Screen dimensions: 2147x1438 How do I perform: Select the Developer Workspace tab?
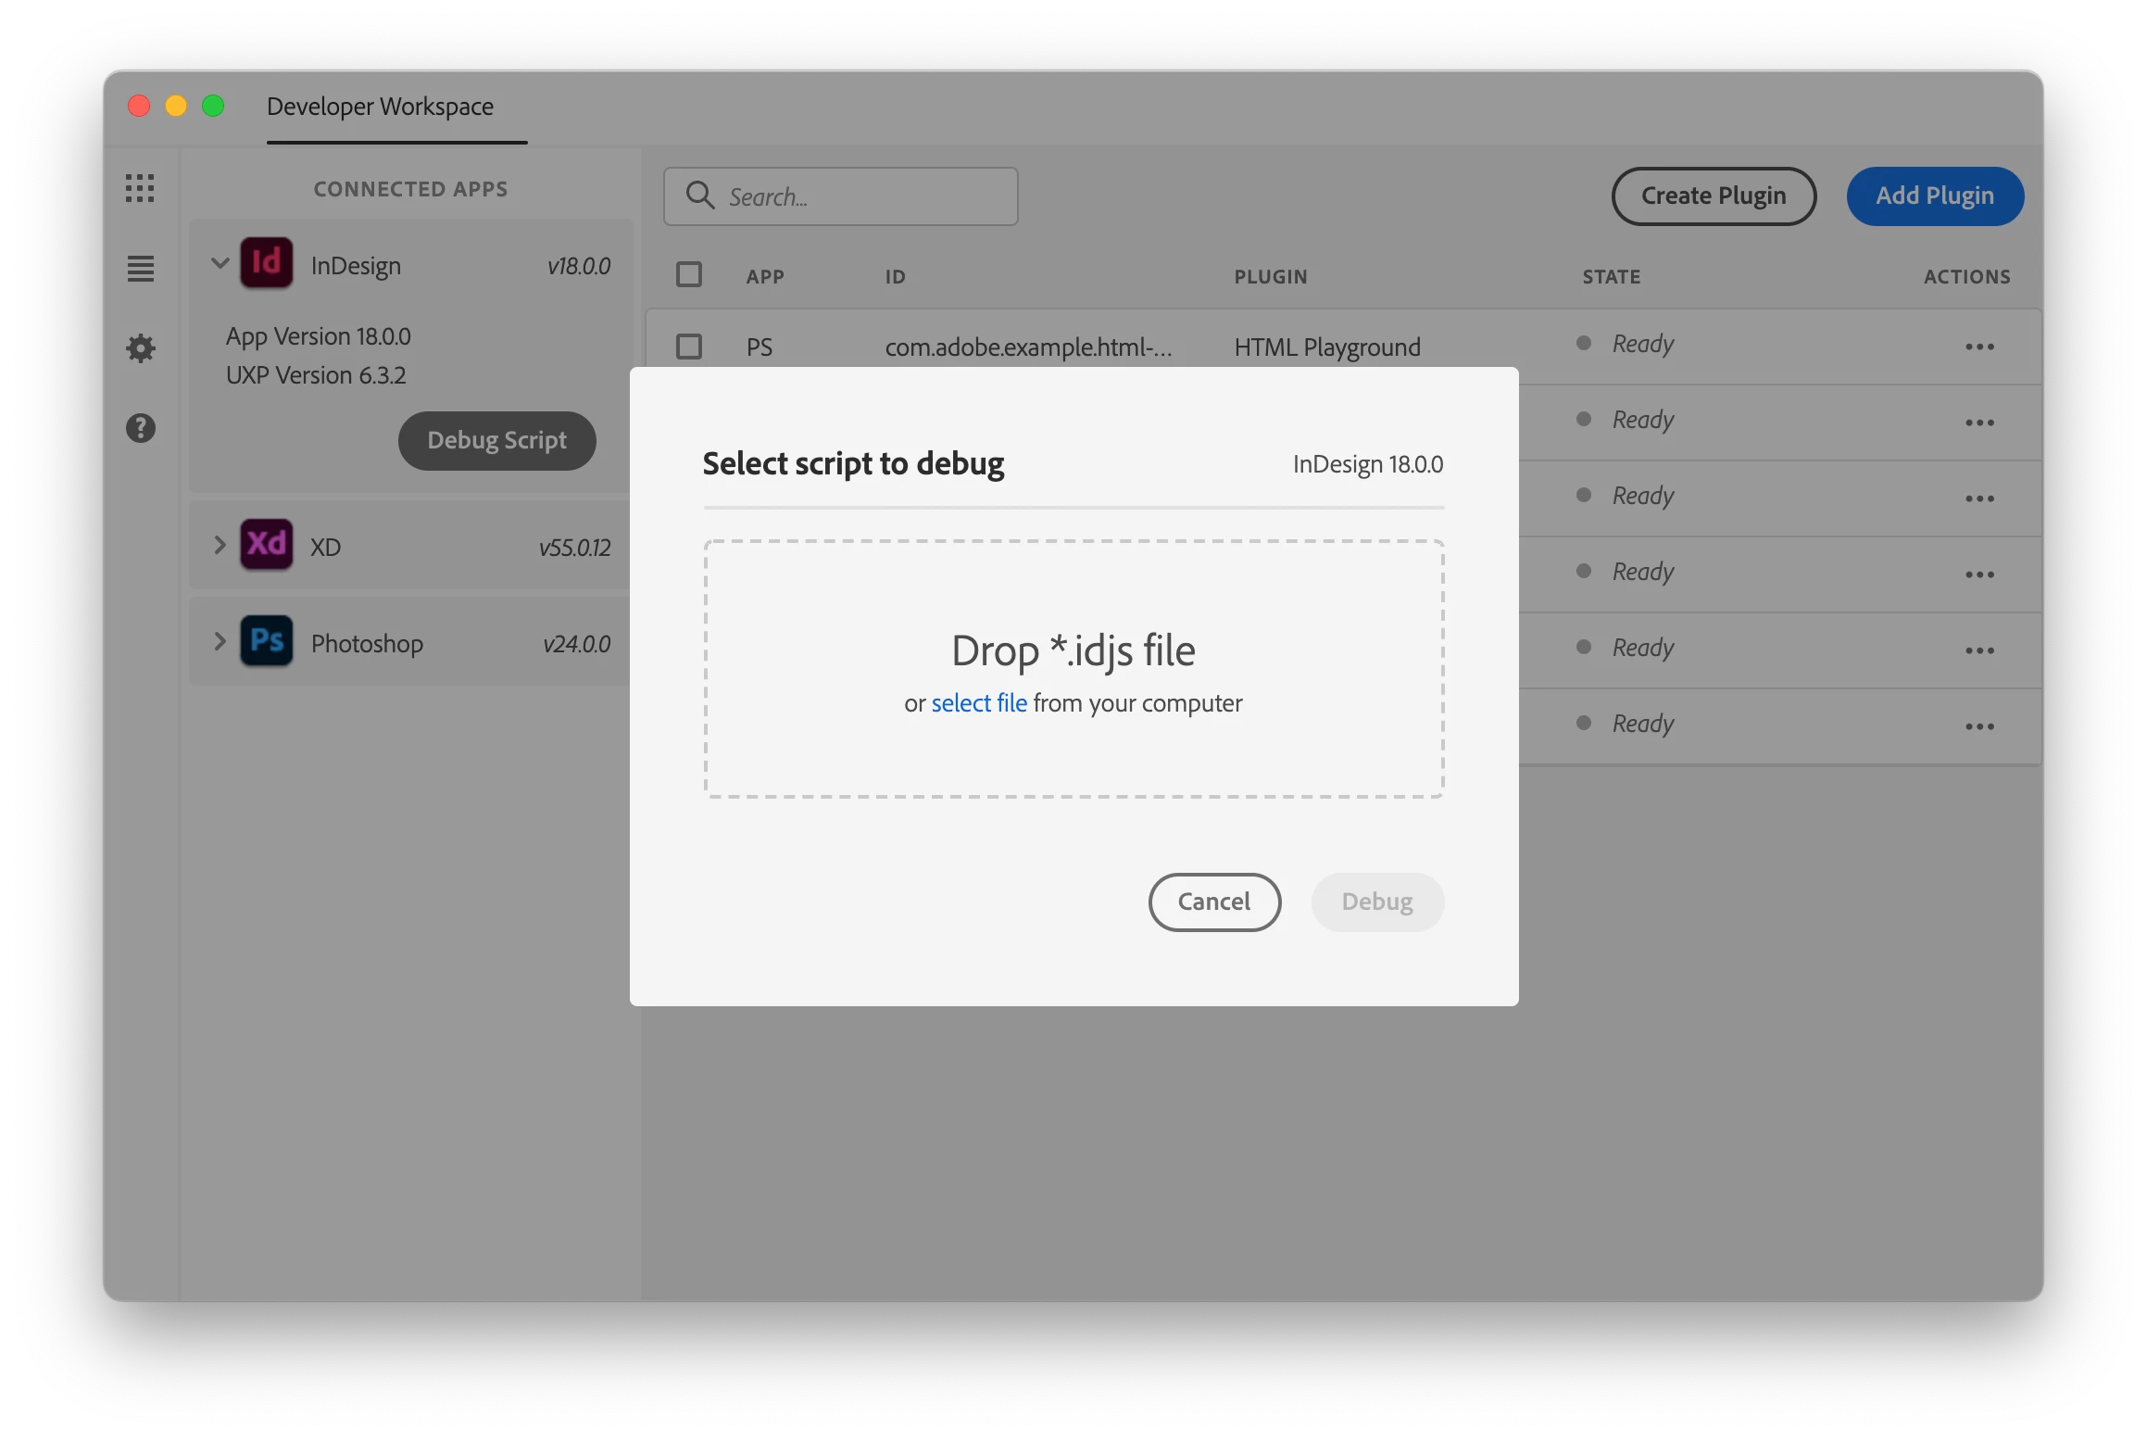pos(380,107)
